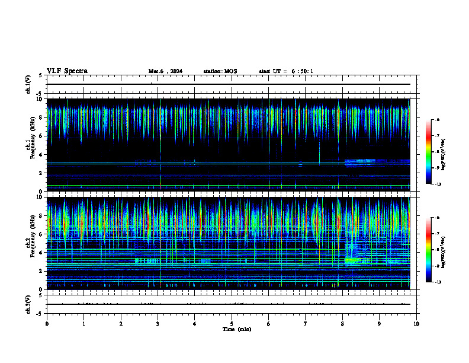Click "-9" on ch.2 color bar
Image resolution: width=469 pixels, height=363 pixels.
tap(437, 266)
